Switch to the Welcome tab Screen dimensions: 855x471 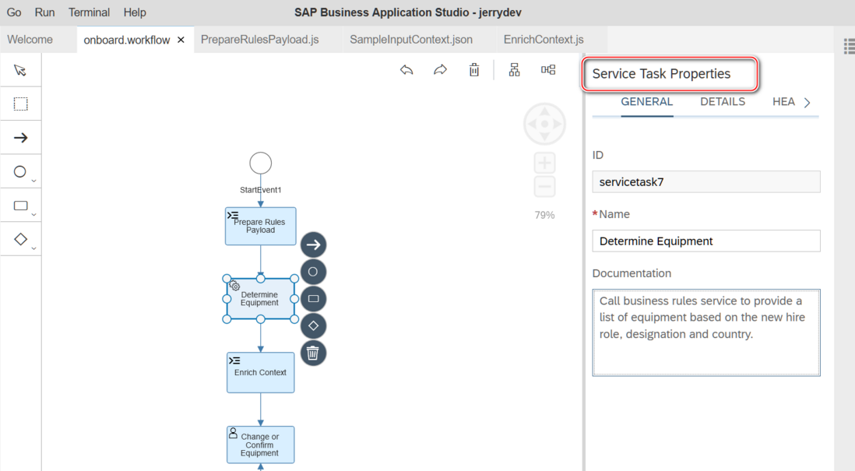(30, 39)
